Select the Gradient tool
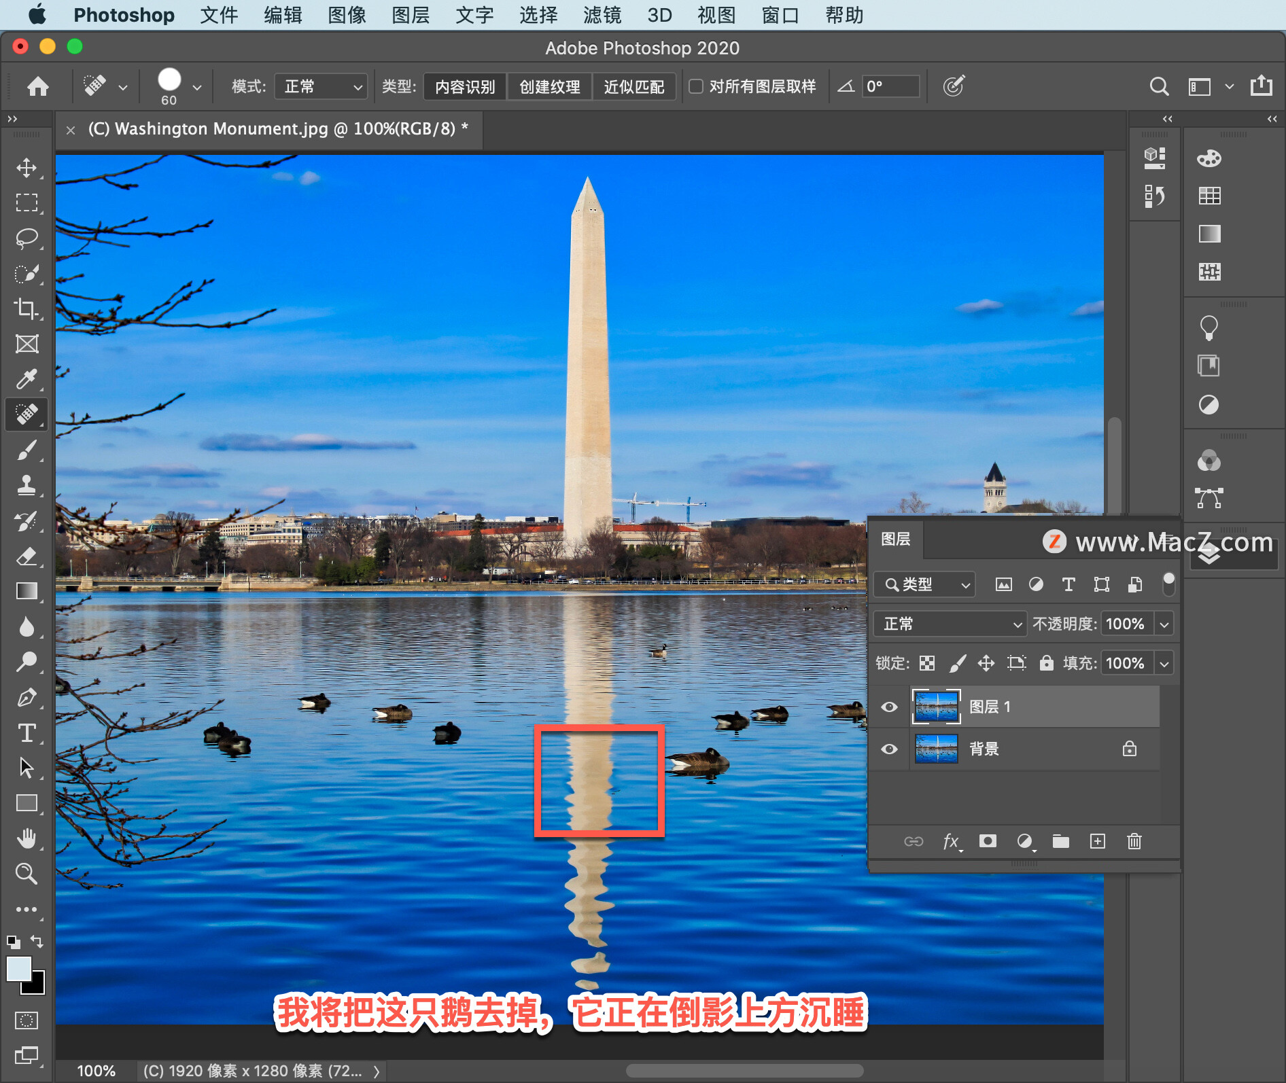Viewport: 1286px width, 1083px height. pos(27,591)
